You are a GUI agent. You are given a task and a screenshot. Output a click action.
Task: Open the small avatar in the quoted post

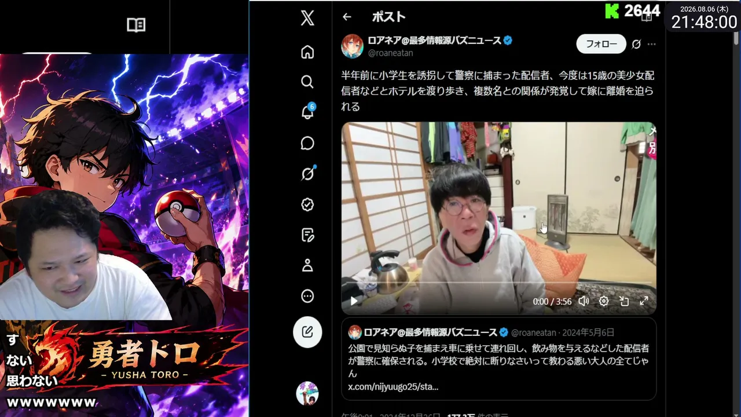[355, 332]
